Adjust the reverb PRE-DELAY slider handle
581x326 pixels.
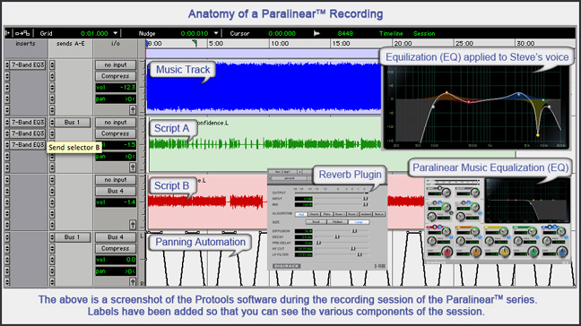318,243
